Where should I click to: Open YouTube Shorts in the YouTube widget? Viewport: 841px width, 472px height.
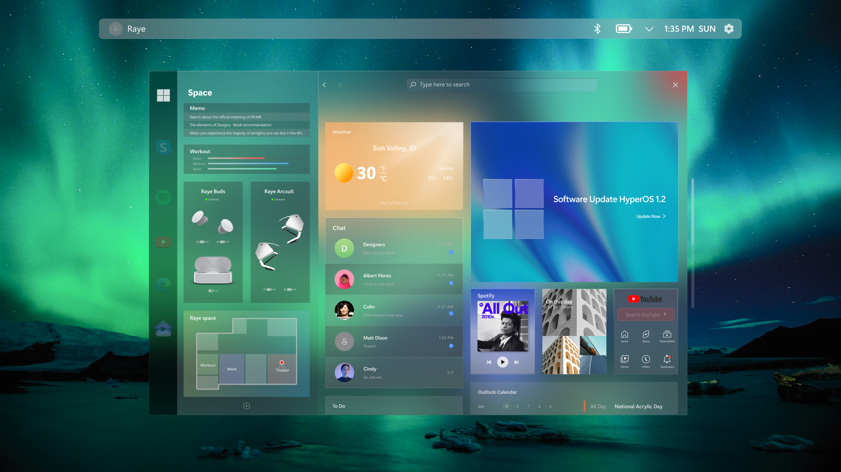coord(646,336)
